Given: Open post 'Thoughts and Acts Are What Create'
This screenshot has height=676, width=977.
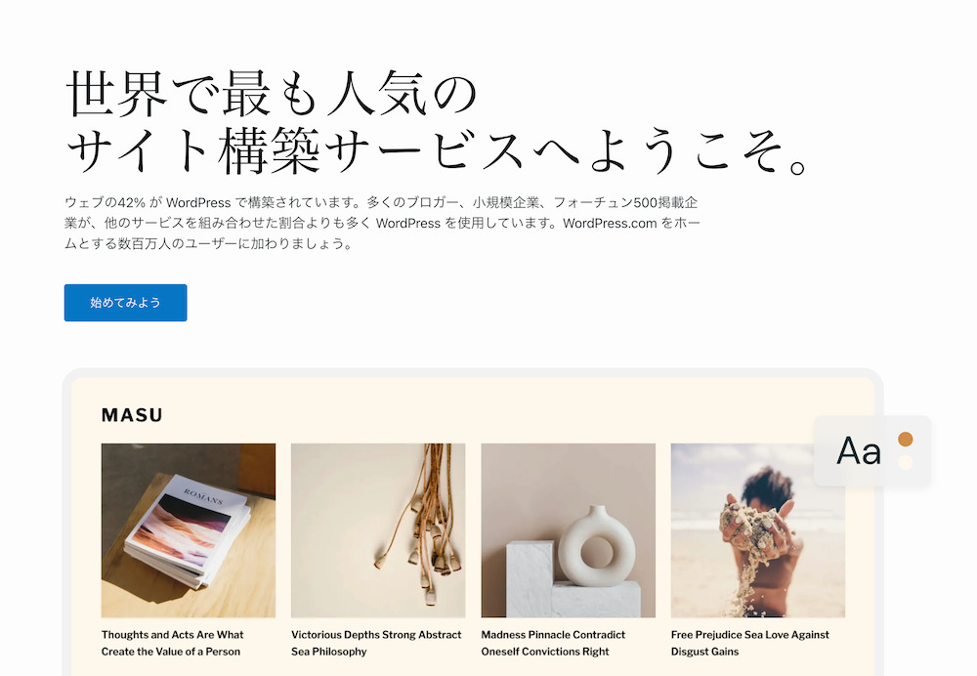Looking at the screenshot, I should (x=173, y=643).
